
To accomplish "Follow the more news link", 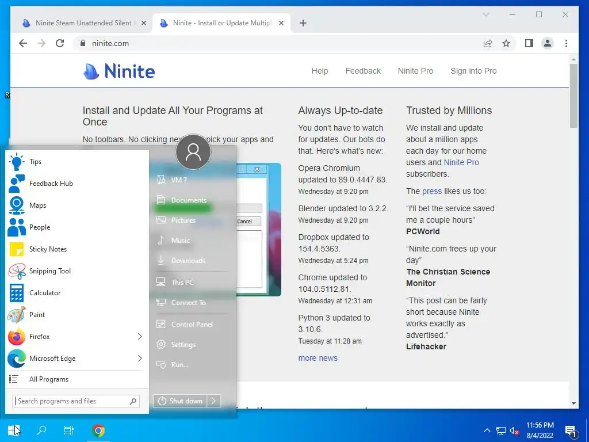I will tap(318, 358).
